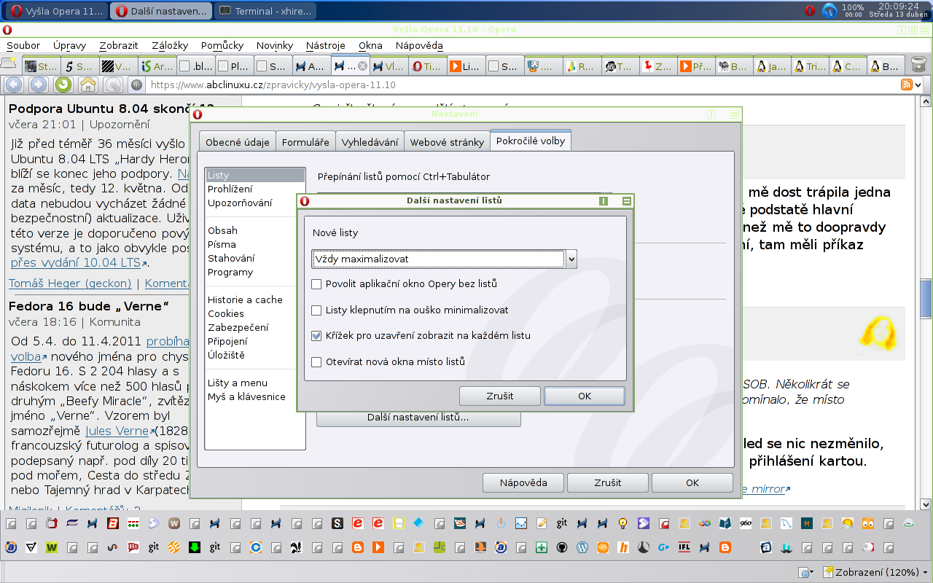Screen dimensions: 933x583
Task: Open the Tri... browser tab
Action: [811, 66]
